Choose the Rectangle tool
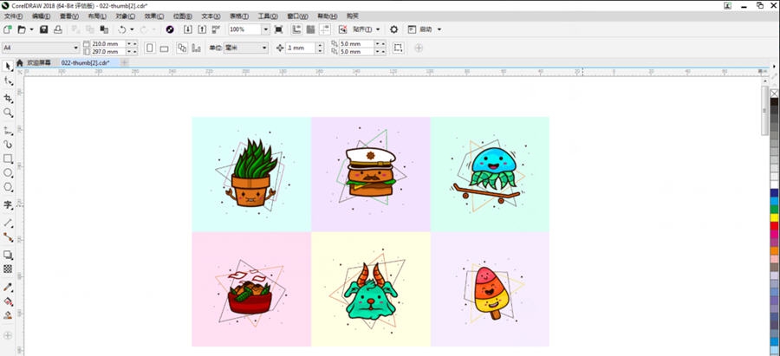Viewport: 780px width, 356px height. [x=8, y=159]
